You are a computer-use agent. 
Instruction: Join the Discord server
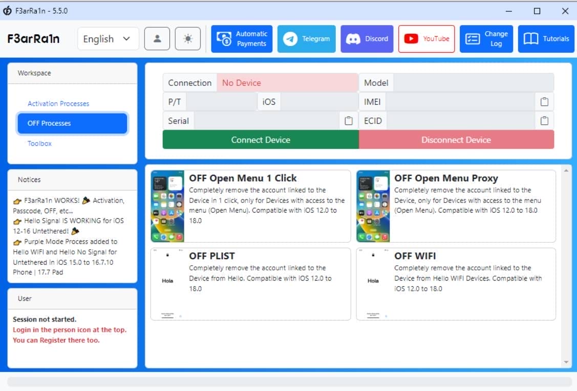[x=367, y=38]
